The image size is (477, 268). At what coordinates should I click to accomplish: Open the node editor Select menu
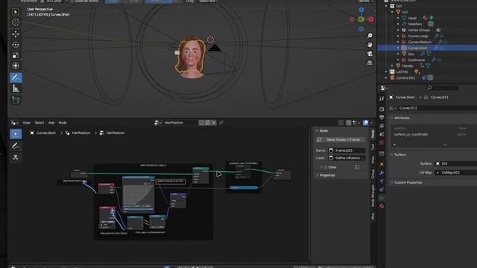[x=40, y=123]
